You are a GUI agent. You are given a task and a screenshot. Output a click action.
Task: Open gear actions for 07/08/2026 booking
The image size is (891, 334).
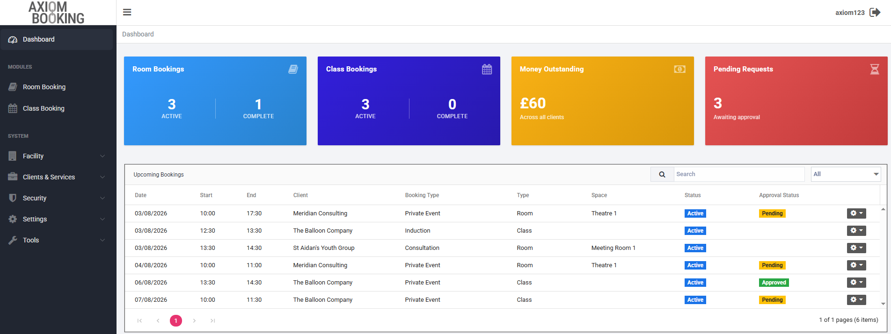point(856,300)
